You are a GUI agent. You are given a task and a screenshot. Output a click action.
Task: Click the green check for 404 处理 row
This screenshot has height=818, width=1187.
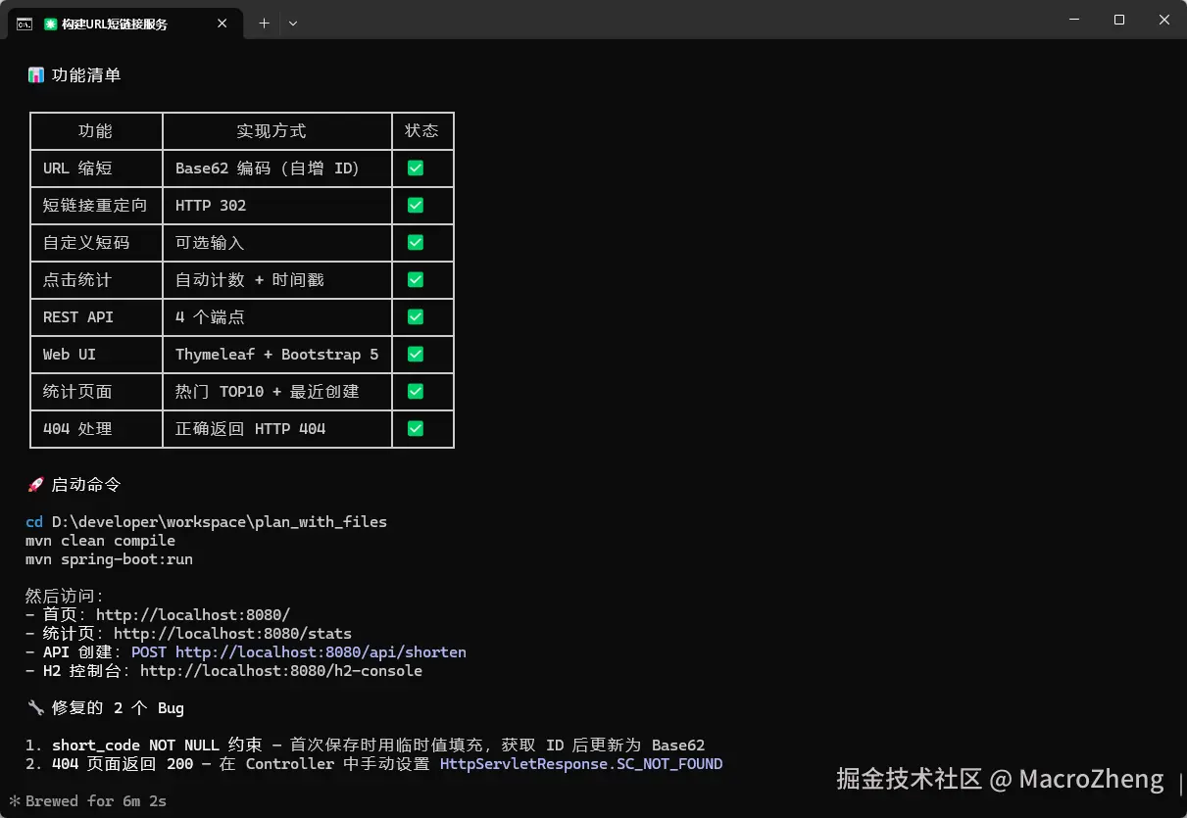tap(416, 429)
